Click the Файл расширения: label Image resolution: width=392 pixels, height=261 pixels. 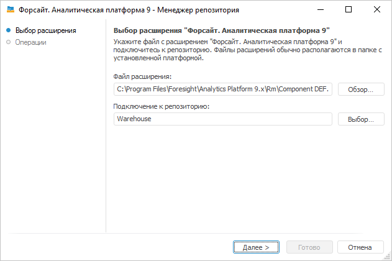click(142, 76)
